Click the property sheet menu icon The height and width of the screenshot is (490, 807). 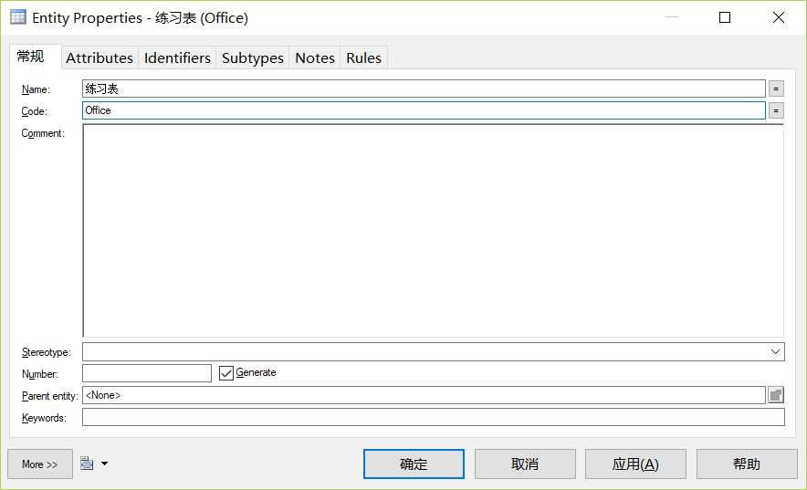(x=87, y=464)
